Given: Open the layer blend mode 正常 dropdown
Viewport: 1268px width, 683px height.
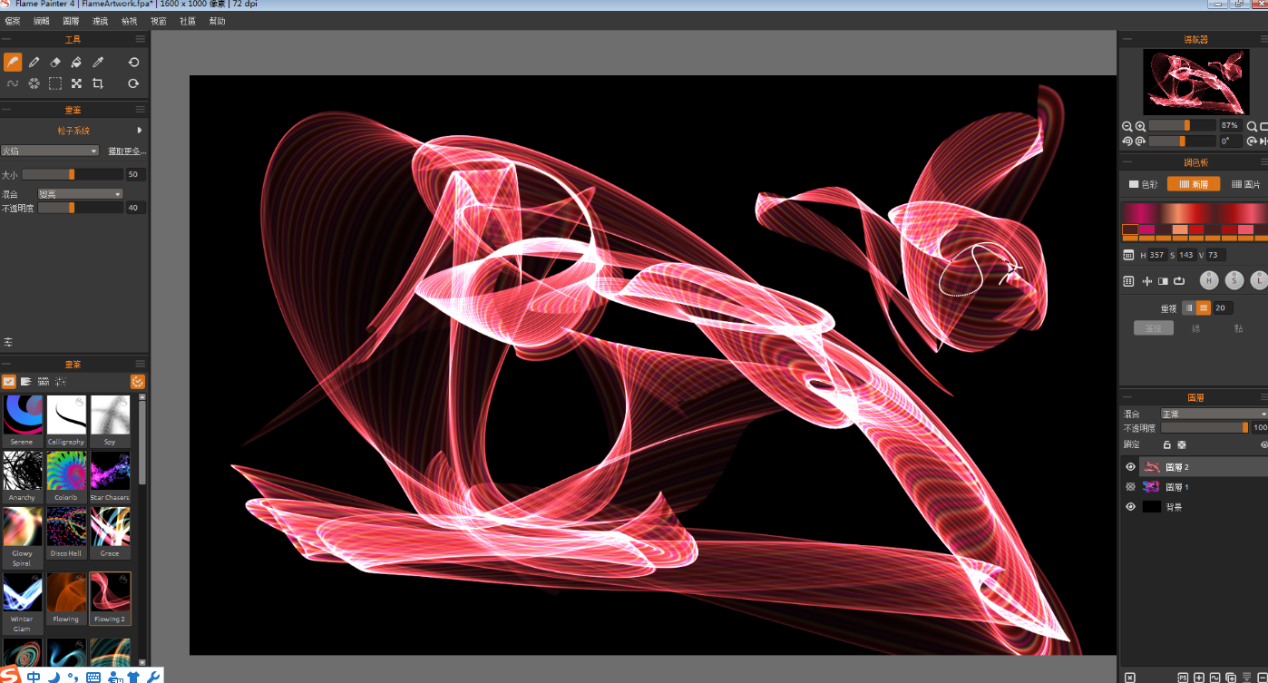Looking at the screenshot, I should [1214, 414].
